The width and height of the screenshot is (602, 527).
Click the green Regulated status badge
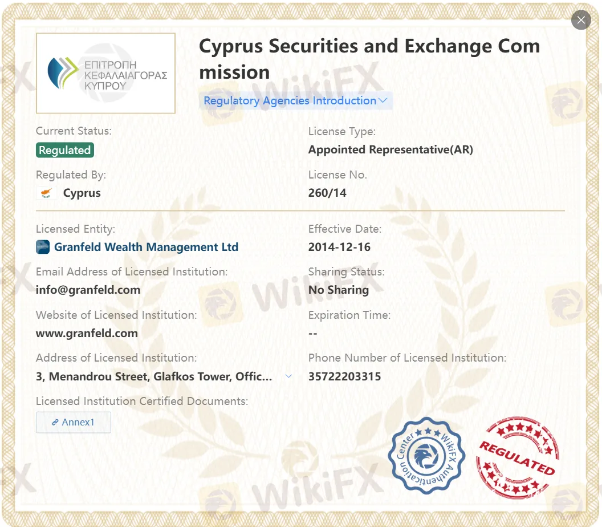pos(64,150)
